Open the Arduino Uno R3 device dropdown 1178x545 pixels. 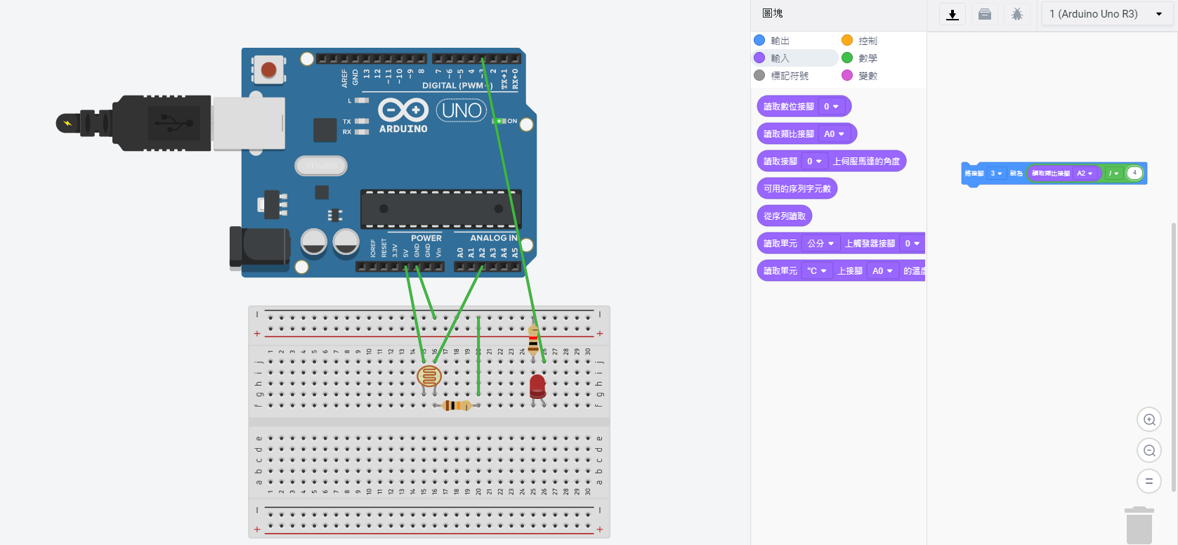click(x=1106, y=14)
